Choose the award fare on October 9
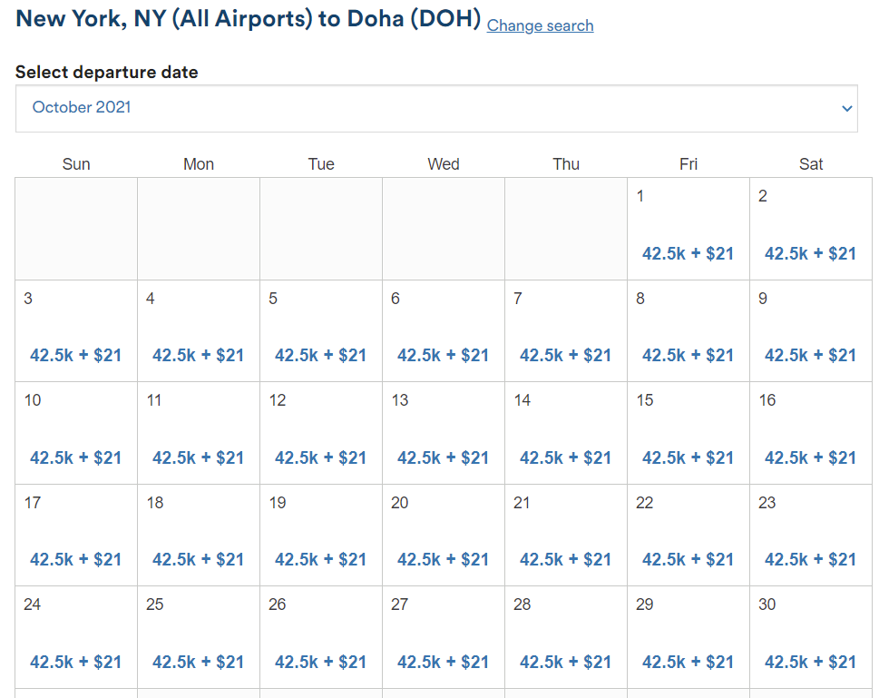This screenshot has height=698, width=879. tap(810, 355)
